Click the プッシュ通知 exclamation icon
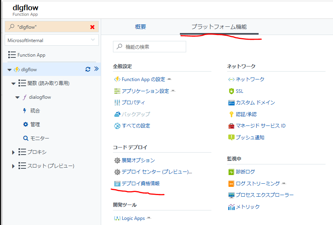 [x=231, y=138]
